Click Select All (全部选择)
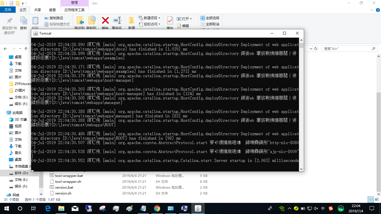 click(210, 18)
